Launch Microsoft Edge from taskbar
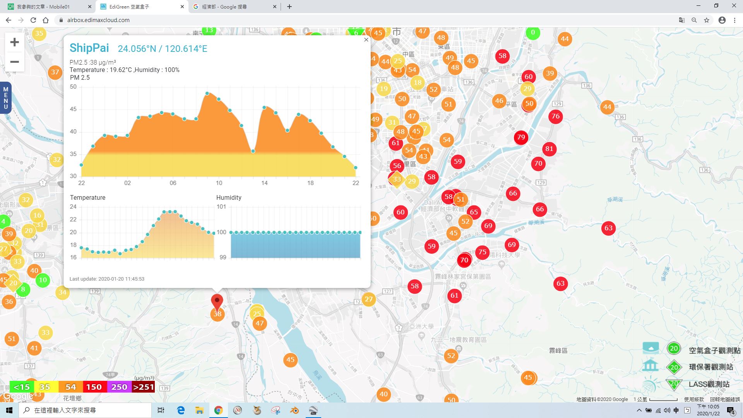743x418 pixels. pos(181,410)
